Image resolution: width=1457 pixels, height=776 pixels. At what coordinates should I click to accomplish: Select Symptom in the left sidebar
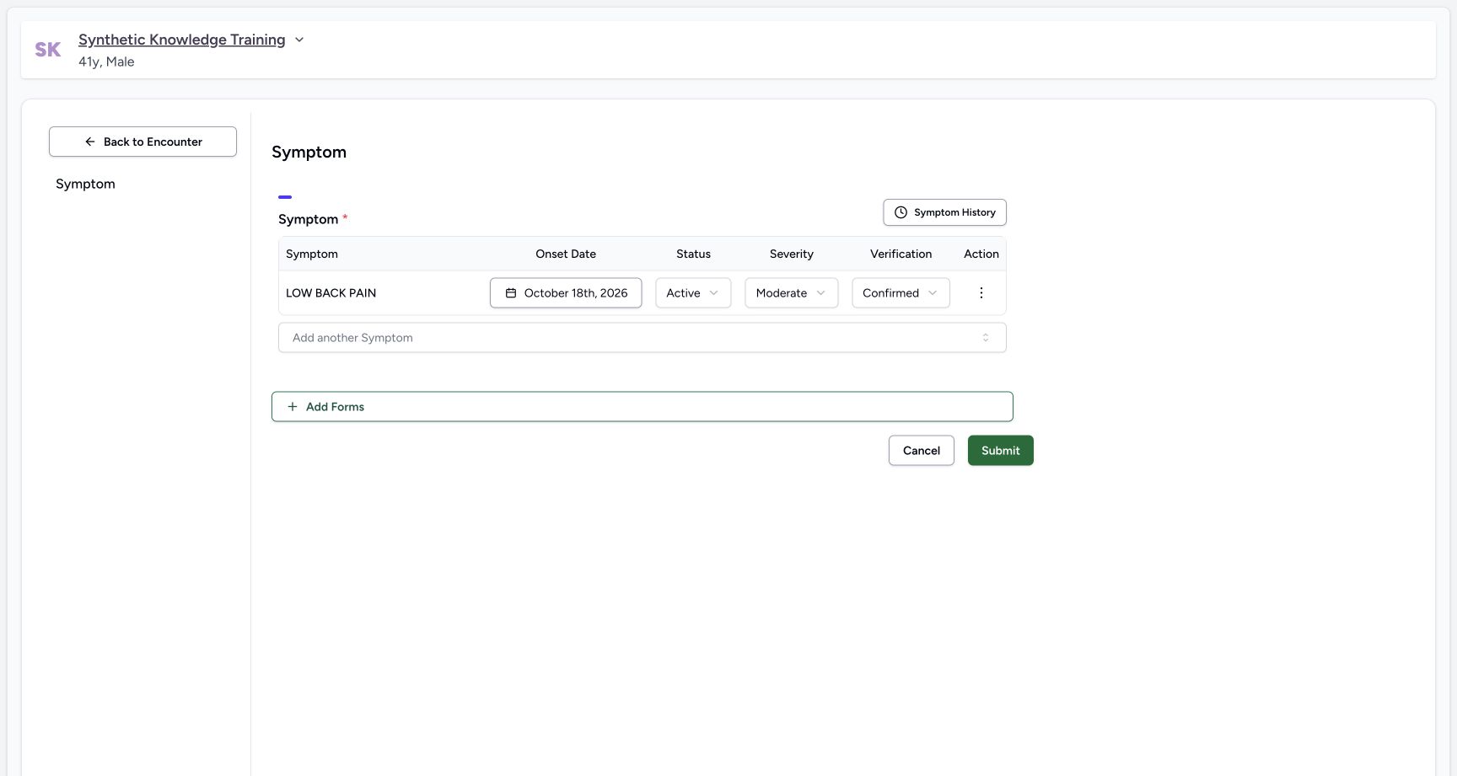click(85, 184)
